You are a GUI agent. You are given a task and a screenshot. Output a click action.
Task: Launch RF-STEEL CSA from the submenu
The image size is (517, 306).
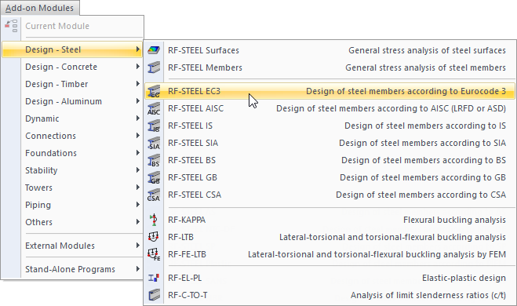coord(329,195)
